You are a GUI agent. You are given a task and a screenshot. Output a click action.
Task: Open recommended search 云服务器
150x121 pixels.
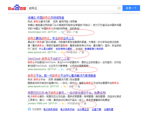tap(108, 109)
